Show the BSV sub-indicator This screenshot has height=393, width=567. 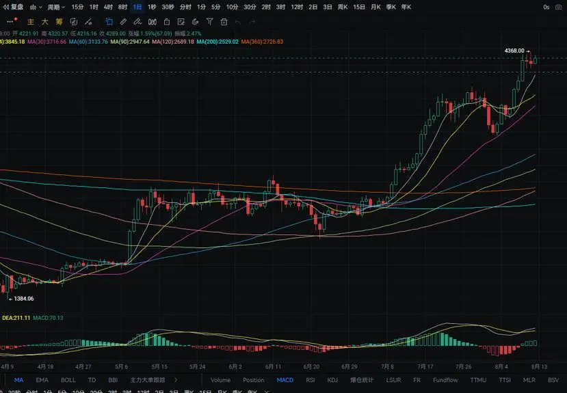[x=553, y=380]
